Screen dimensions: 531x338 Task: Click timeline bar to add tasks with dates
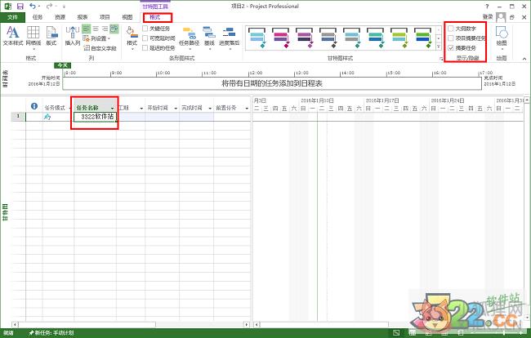(x=272, y=83)
